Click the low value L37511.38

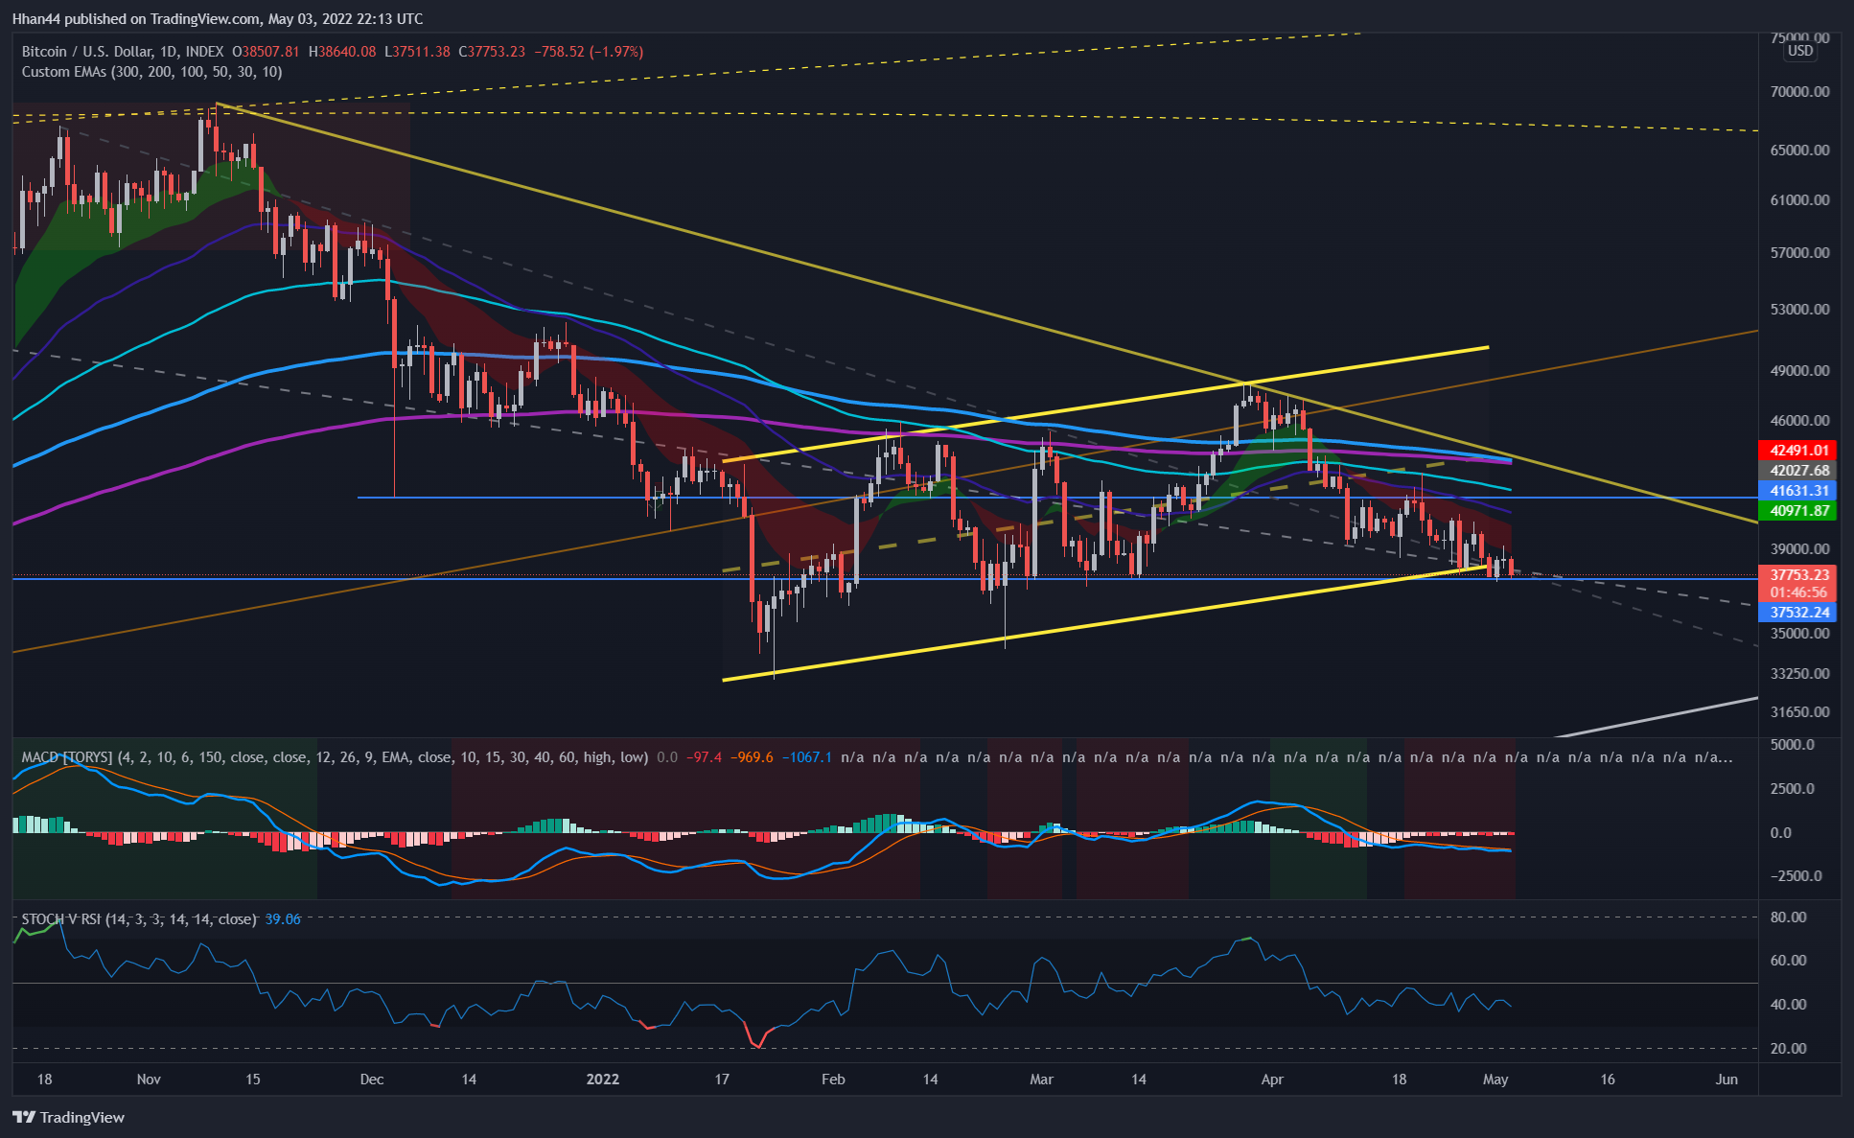coord(417,52)
